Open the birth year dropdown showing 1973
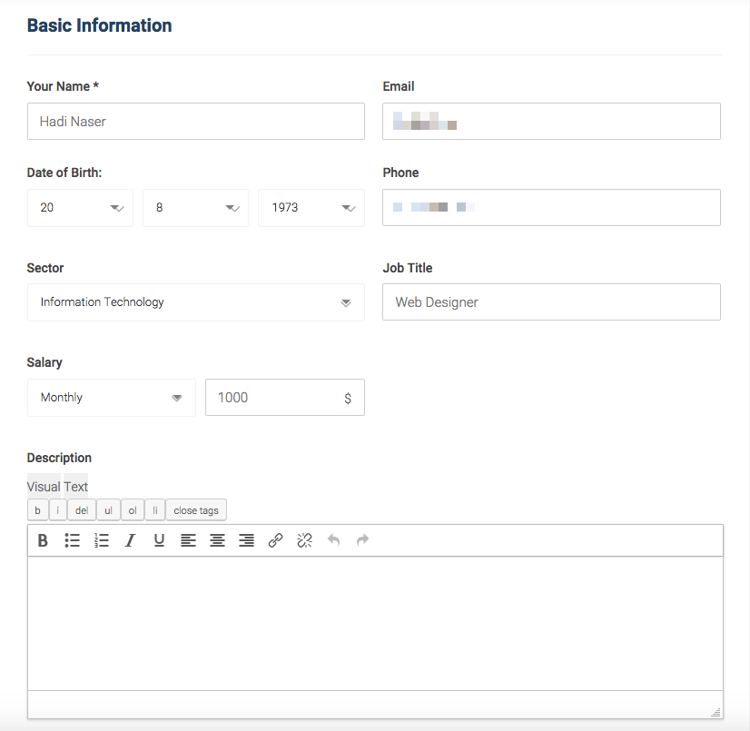Image resolution: width=750 pixels, height=731 pixels. 311,208
